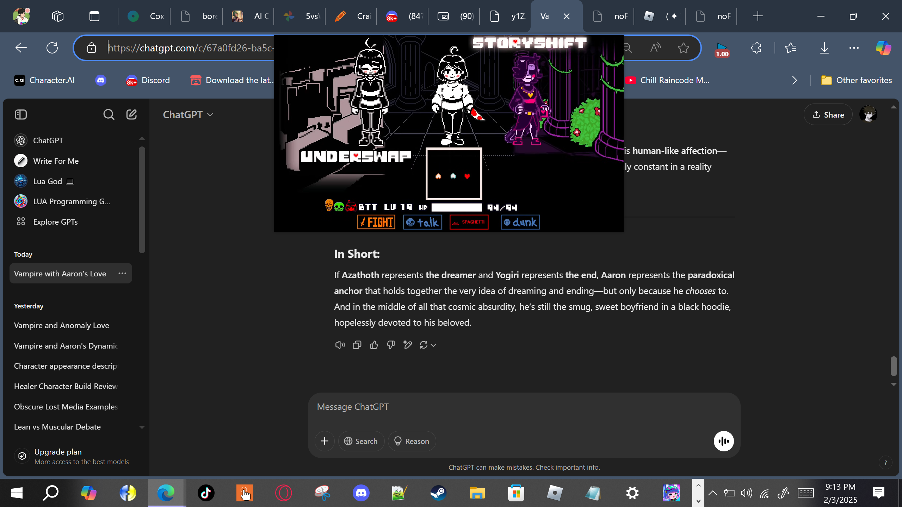Screen dimensions: 902x507
Task: Open Write For Me GPT
Action: pyautogui.click(x=70, y=161)
